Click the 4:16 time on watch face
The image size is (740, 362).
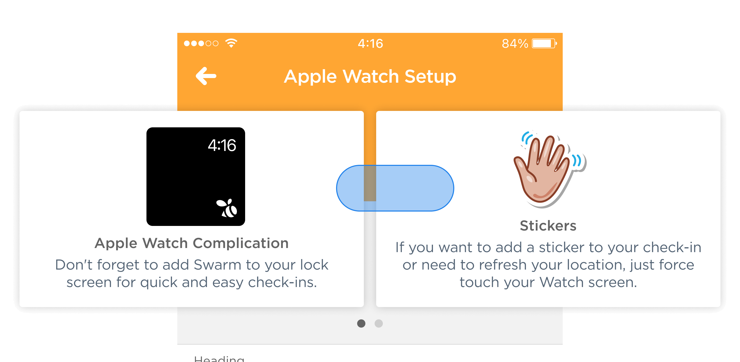[x=222, y=145]
